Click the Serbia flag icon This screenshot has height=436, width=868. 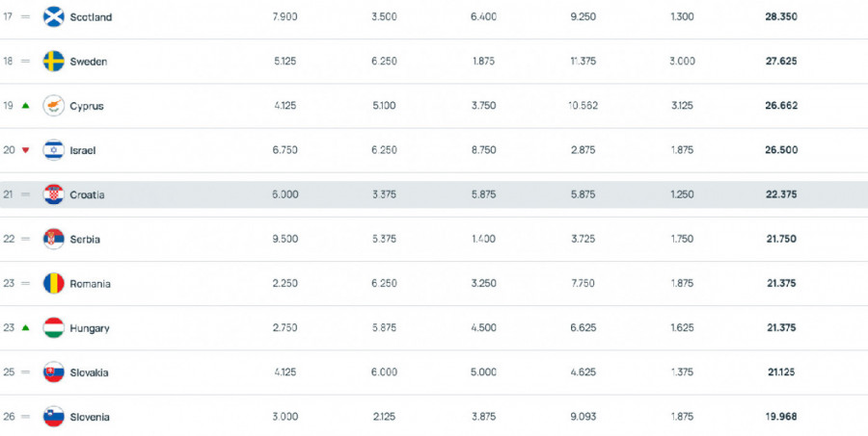54,239
